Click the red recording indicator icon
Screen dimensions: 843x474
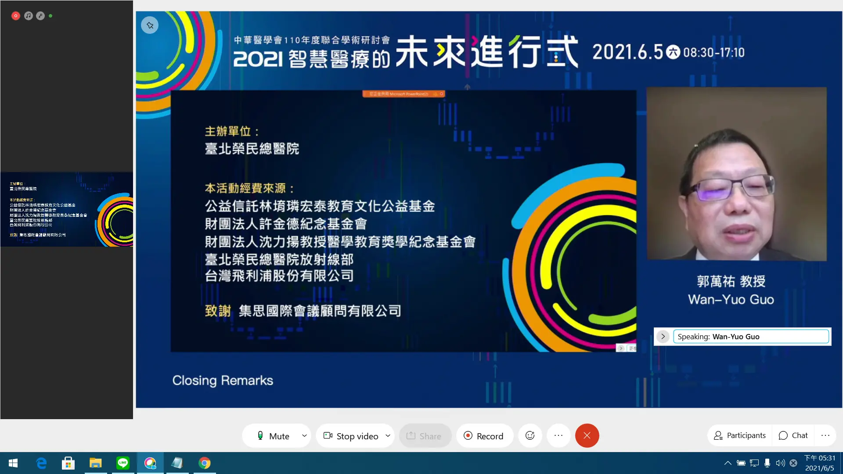16,16
